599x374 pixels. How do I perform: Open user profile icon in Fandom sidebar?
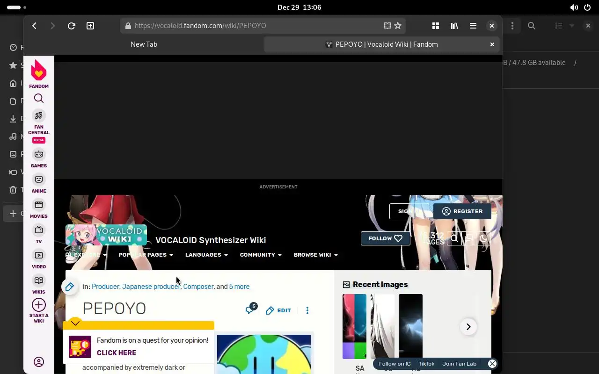[x=39, y=362]
